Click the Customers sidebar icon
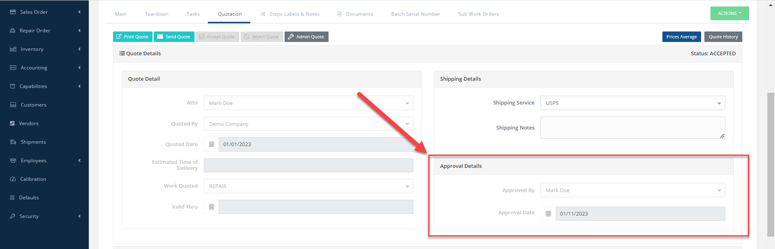 point(13,105)
